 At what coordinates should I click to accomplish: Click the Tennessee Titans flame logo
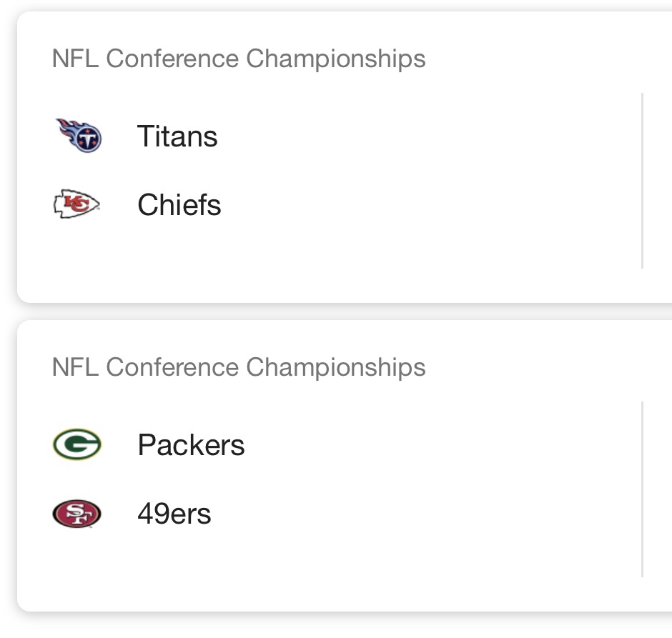[79, 136]
